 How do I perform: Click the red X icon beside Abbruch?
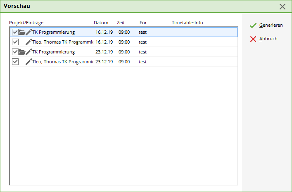(x=253, y=39)
